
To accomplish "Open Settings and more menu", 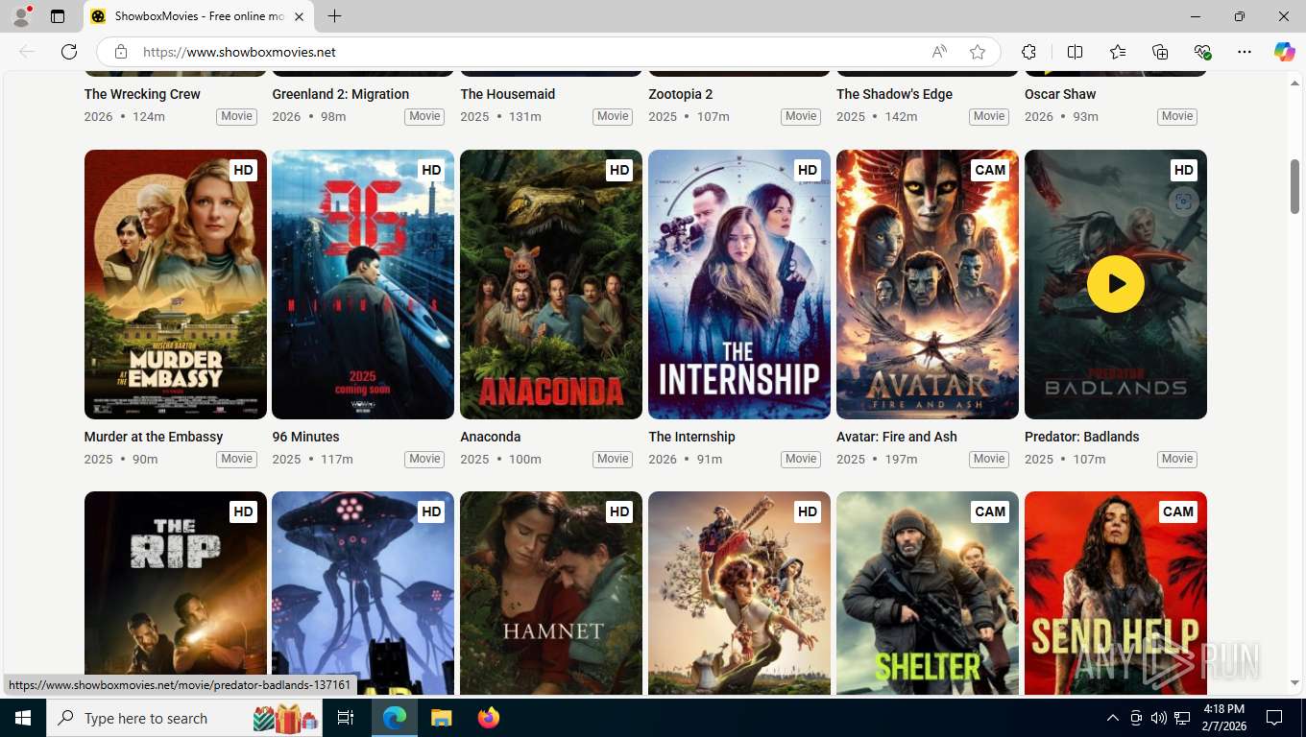I will (1245, 52).
